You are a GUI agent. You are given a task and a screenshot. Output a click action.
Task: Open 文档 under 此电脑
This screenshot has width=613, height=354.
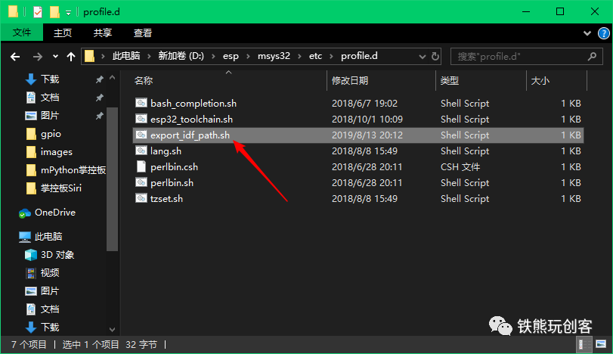[50, 309]
